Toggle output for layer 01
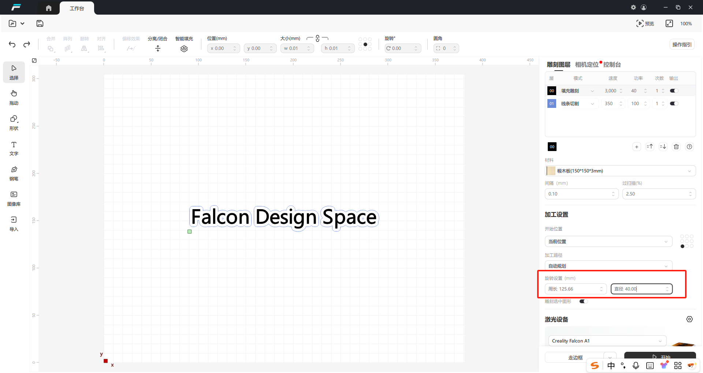703x373 pixels. coord(674,103)
